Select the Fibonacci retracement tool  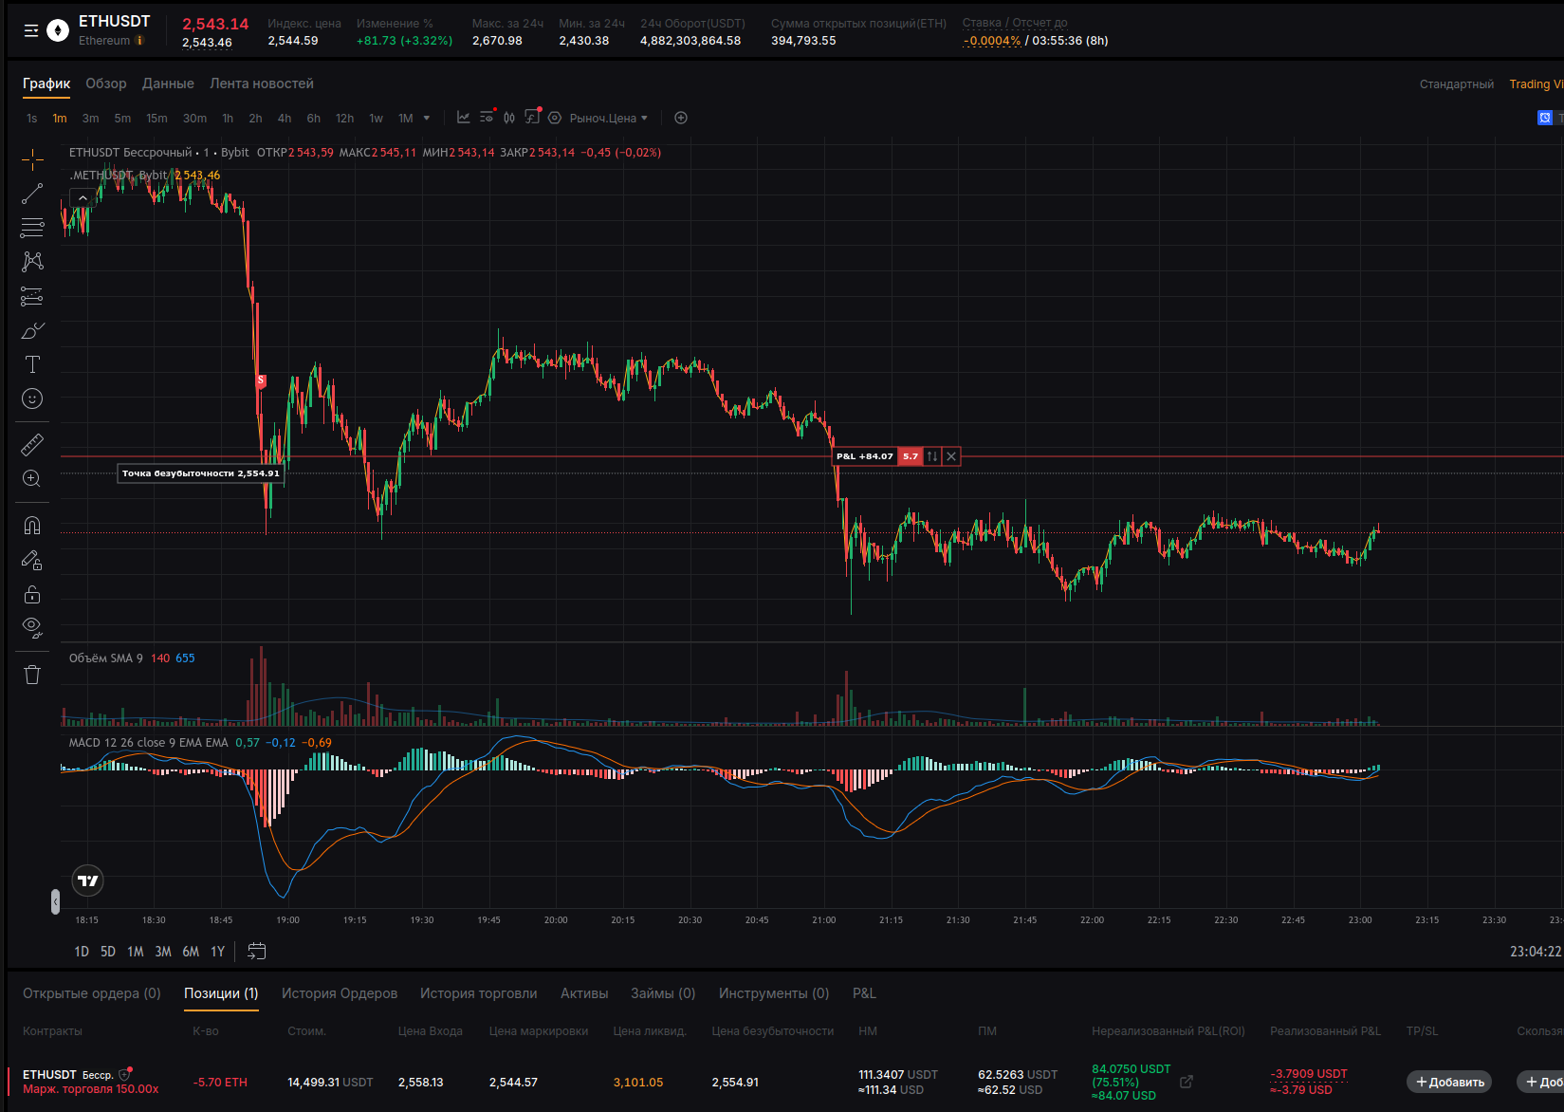tap(32, 228)
